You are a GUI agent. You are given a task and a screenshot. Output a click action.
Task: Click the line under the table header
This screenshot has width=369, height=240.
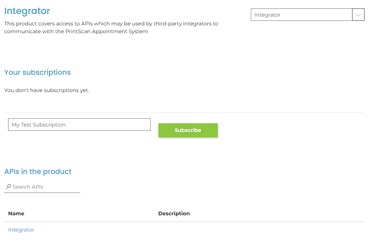[x=184, y=222]
